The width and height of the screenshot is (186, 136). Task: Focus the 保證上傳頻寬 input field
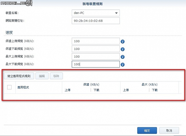pyautogui.click(x=96, y=41)
